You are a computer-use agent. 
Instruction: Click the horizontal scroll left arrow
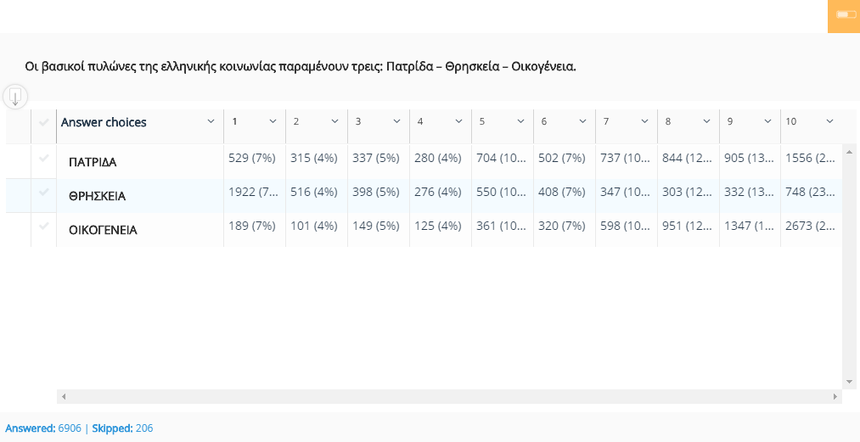click(x=65, y=396)
